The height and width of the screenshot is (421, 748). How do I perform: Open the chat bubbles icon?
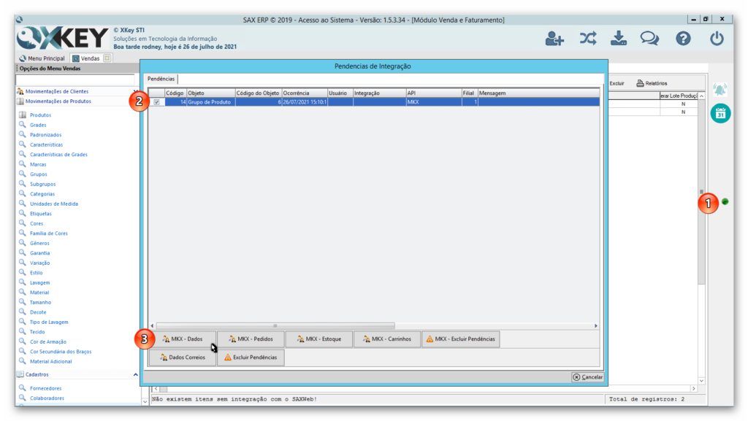click(x=649, y=39)
